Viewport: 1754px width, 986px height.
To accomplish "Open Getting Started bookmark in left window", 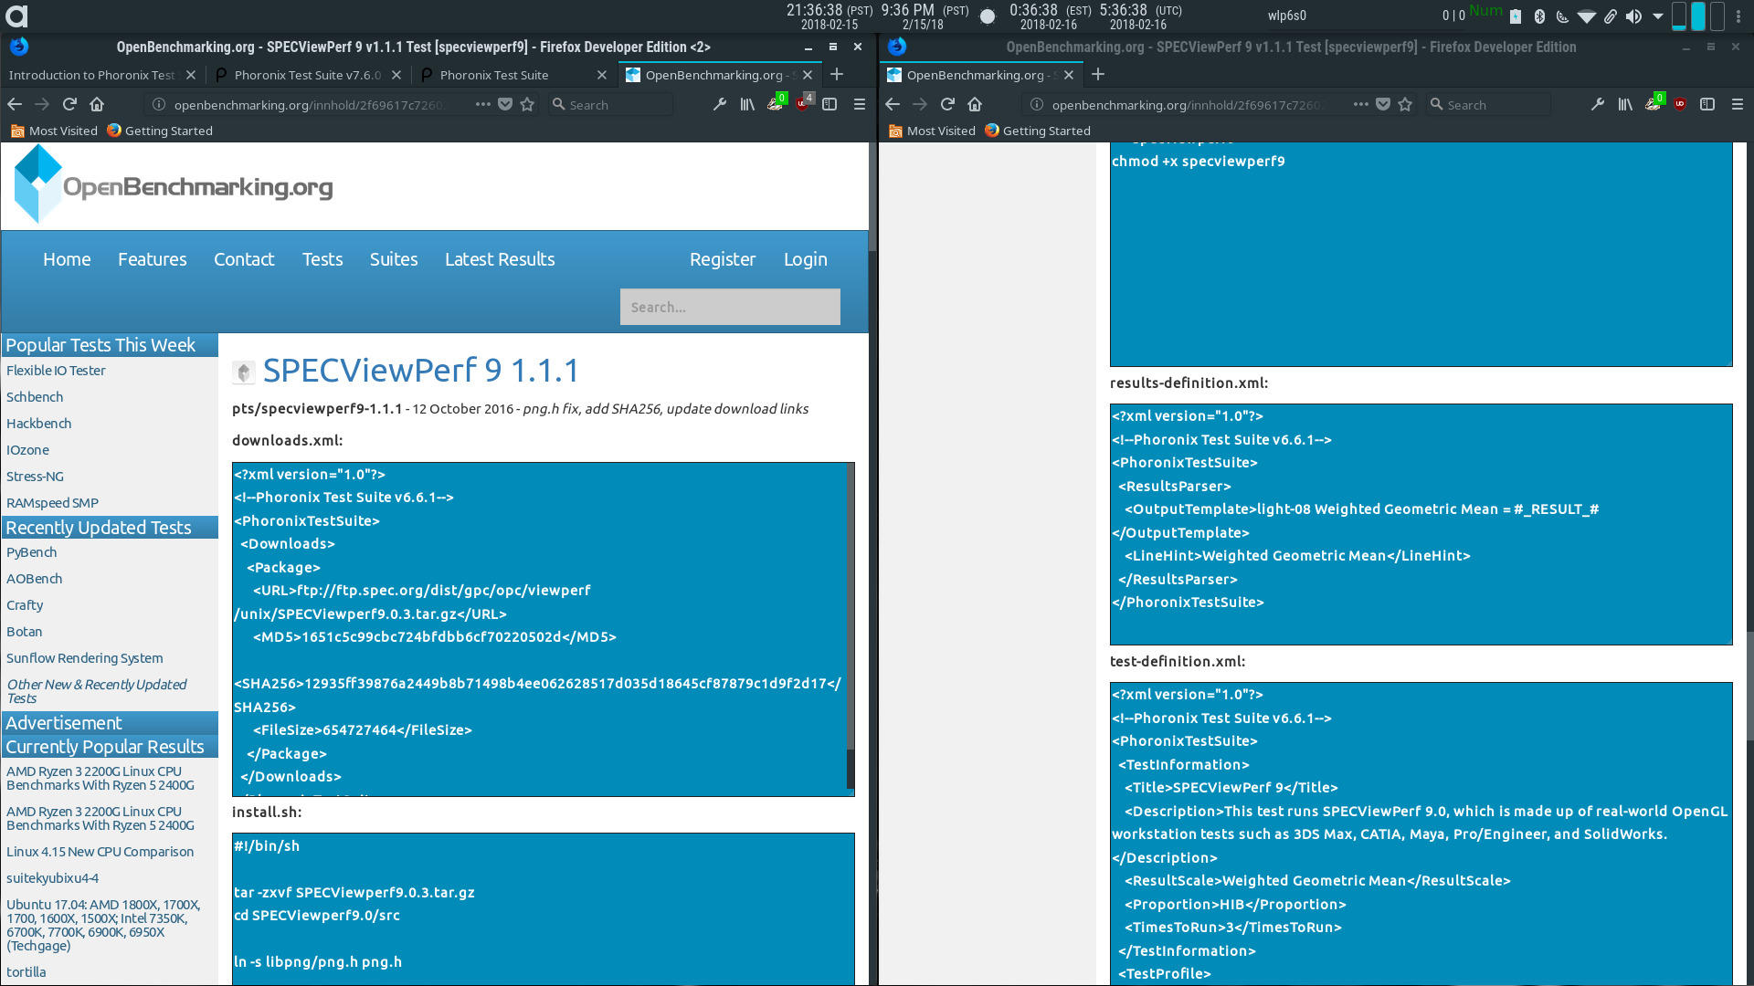I will (160, 131).
